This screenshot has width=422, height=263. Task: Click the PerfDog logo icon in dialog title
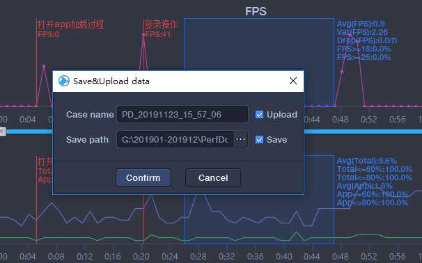click(64, 81)
